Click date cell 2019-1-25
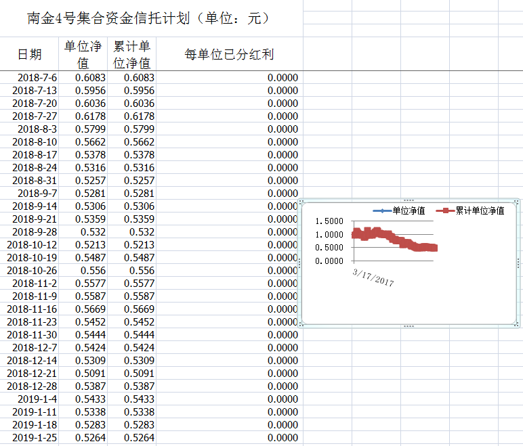Image resolution: width=523 pixels, height=446 pixels. [29, 438]
